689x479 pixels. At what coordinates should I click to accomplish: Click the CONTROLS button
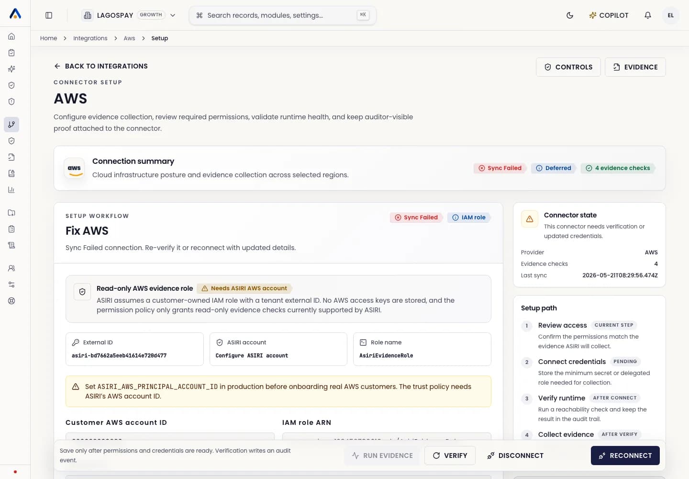pos(568,67)
